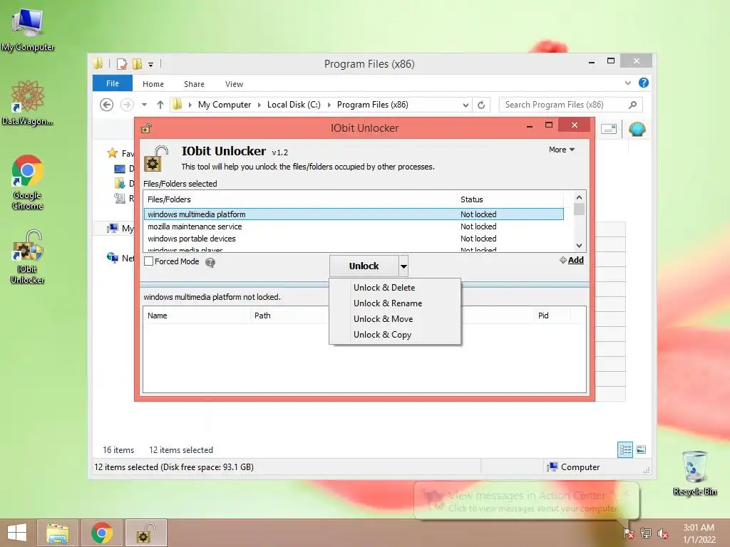Open Quick Access Toolbar customize dropdown
730x547 pixels.
[x=151, y=65]
